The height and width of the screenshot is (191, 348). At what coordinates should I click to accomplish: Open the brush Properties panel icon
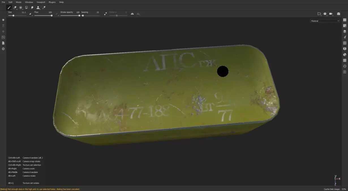[x=345, y=37]
